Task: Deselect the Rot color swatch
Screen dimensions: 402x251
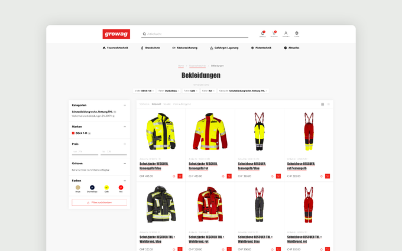Action: [x=121, y=187]
